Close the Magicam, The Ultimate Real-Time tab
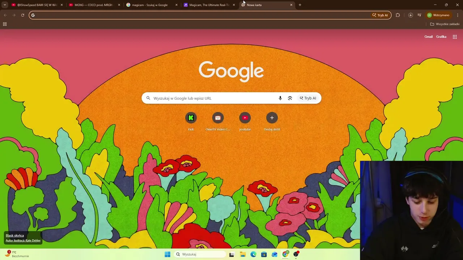 (x=234, y=5)
